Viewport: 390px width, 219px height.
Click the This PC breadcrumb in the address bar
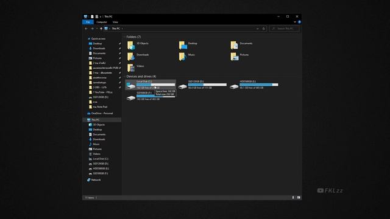coord(116,29)
